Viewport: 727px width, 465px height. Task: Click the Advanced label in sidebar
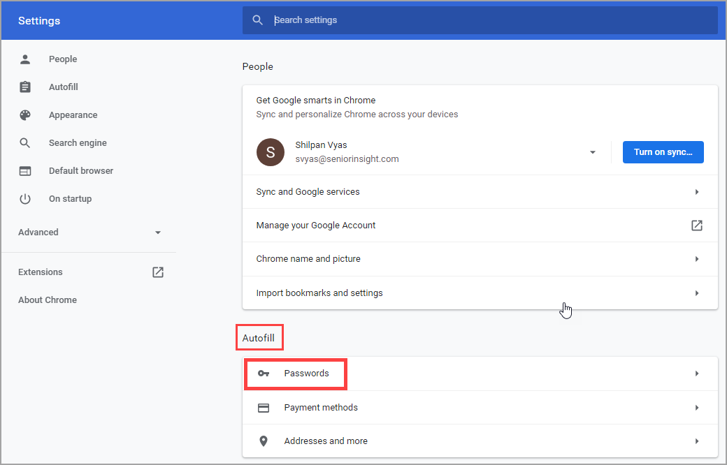(38, 232)
